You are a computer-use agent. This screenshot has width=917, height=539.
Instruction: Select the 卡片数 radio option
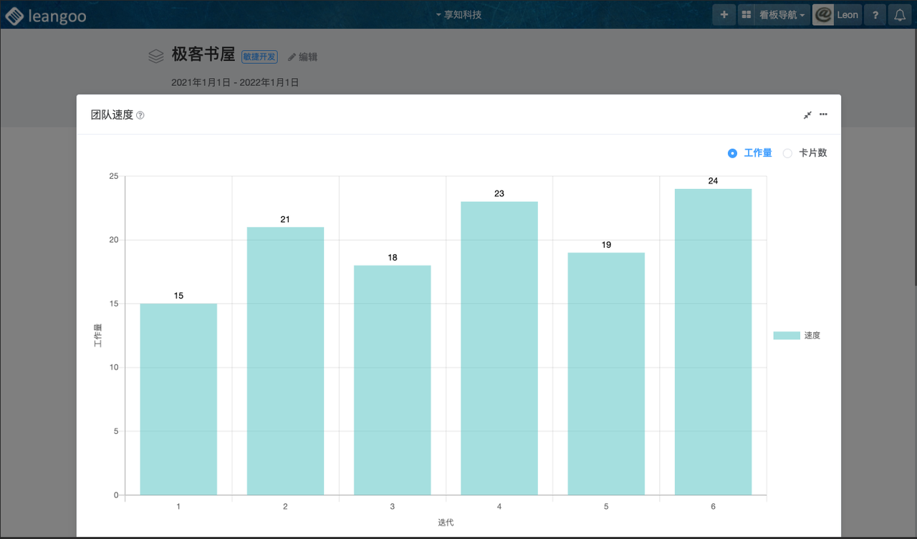click(x=787, y=153)
